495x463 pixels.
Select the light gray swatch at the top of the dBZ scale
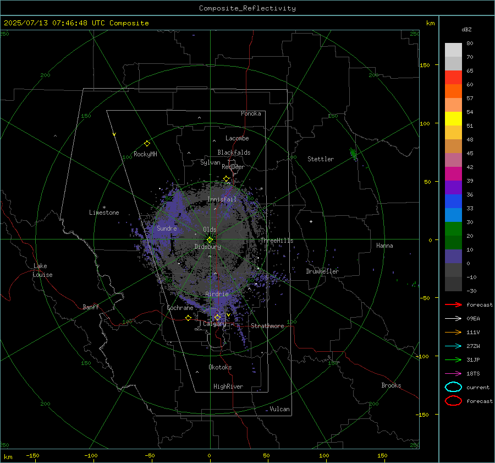[453, 50]
